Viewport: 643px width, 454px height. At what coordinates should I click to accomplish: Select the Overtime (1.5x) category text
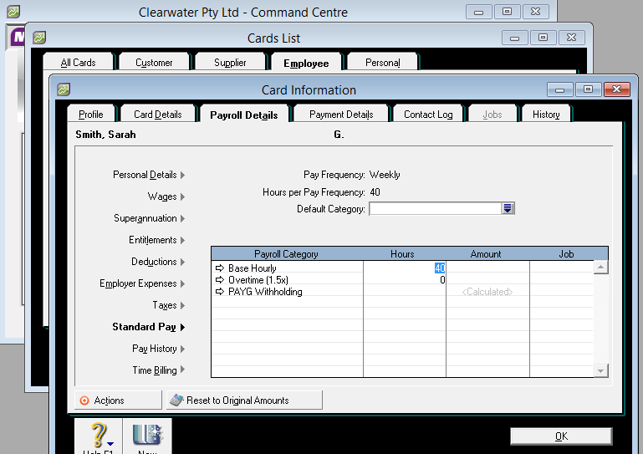tap(258, 280)
